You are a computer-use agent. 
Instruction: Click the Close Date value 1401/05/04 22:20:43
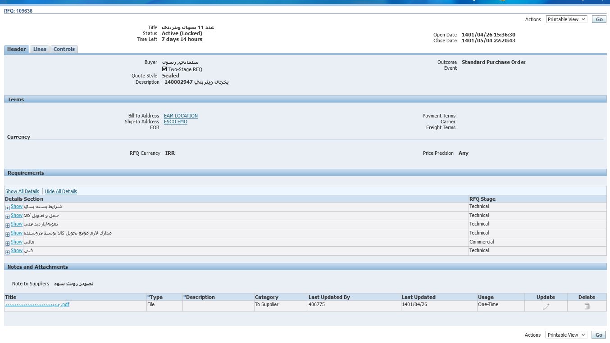488,41
